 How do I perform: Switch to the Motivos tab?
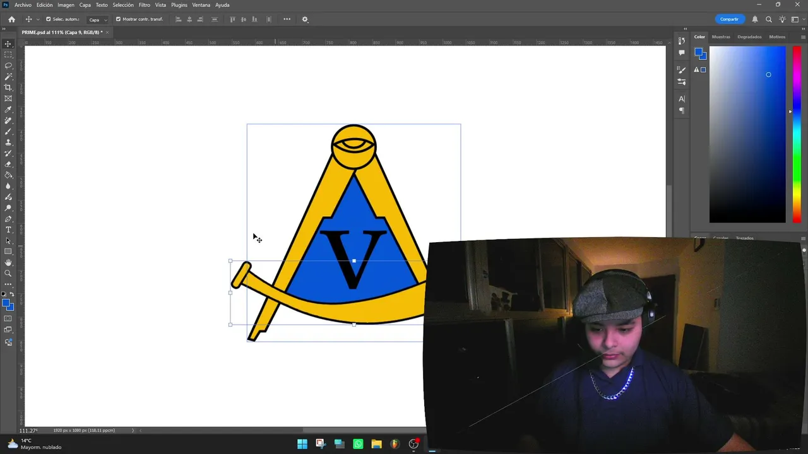pyautogui.click(x=777, y=37)
